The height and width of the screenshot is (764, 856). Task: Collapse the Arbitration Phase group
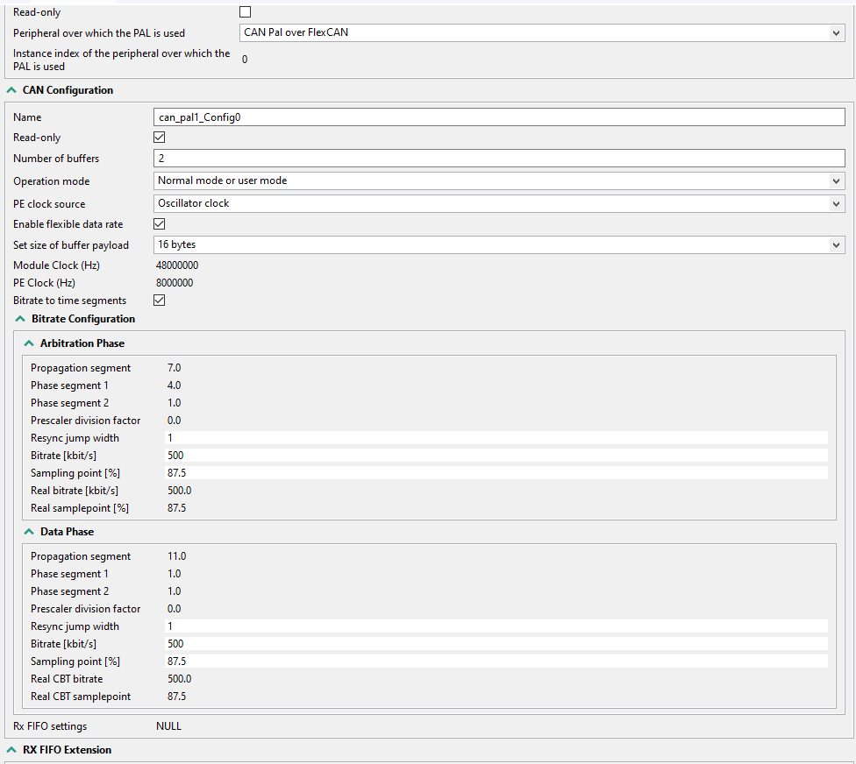tap(29, 343)
